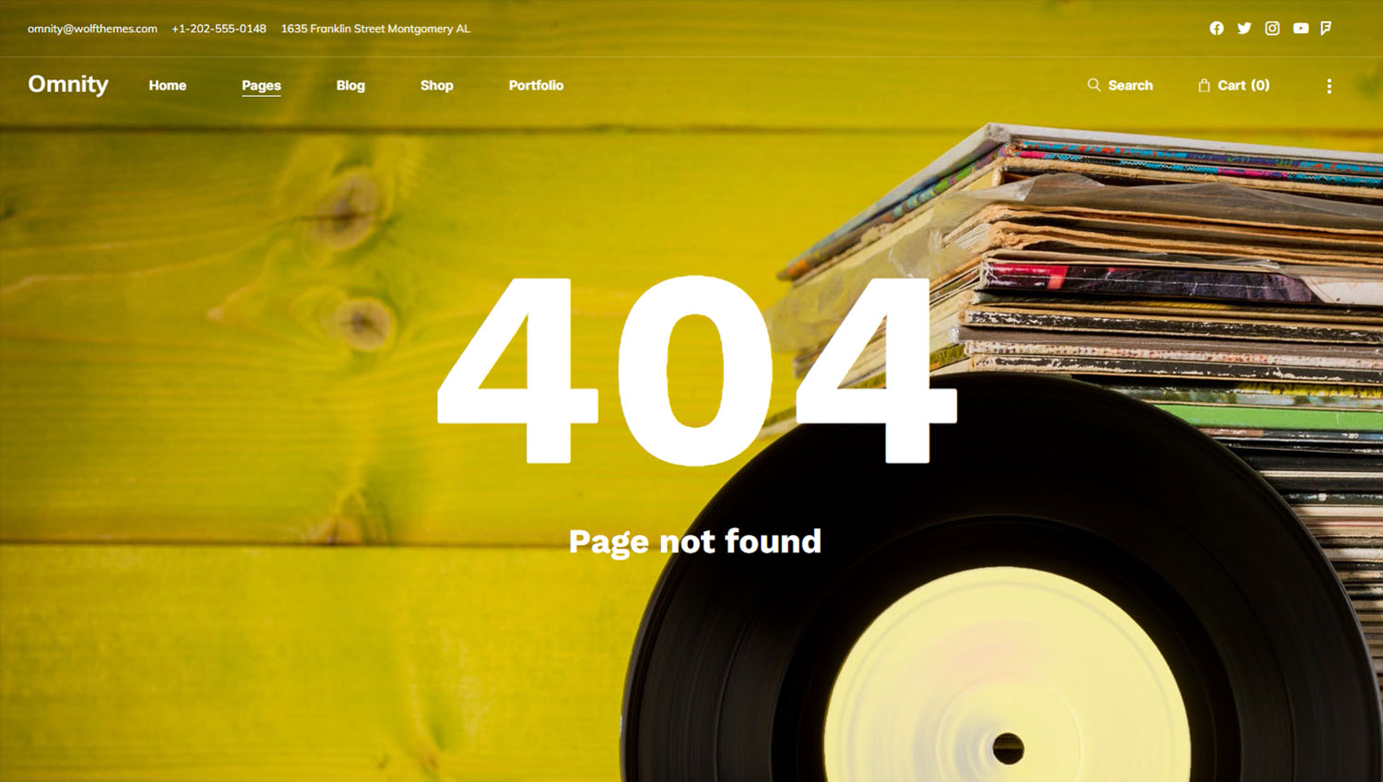Open the Twitter social icon
Image resolution: width=1383 pixels, height=782 pixels.
click(x=1245, y=29)
